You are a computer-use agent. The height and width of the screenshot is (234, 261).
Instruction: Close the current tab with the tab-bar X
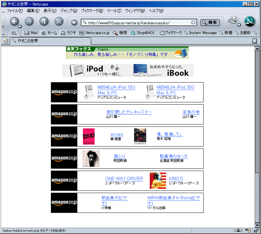click(254, 41)
